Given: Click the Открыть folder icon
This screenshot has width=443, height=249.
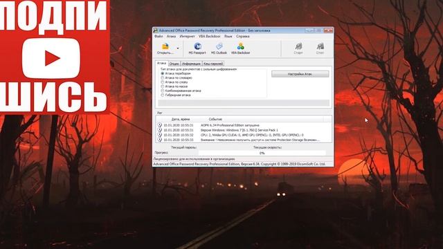Looking at the screenshot, I should tap(165, 46).
